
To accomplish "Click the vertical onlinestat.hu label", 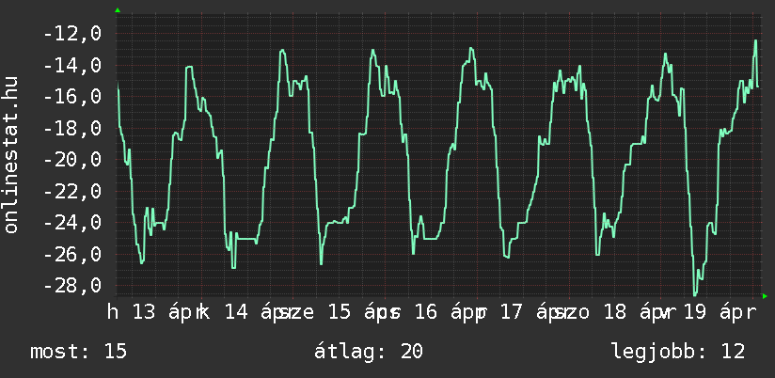I will tap(11, 154).
